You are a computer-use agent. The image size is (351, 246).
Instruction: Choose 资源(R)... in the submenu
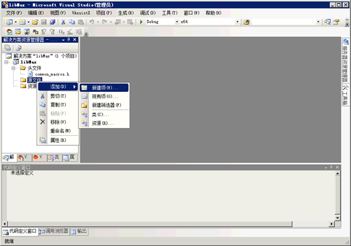(x=104, y=123)
